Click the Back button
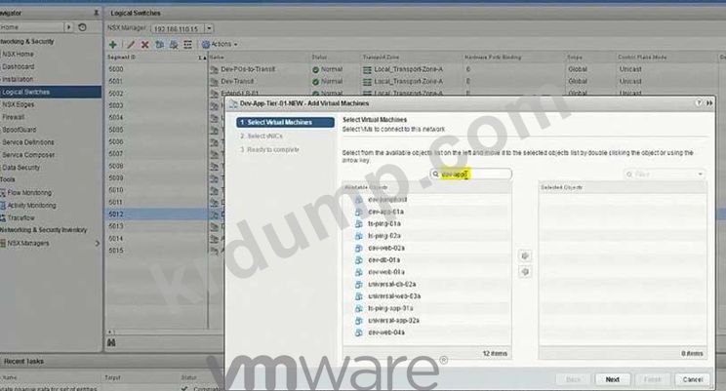The width and height of the screenshot is (726, 391). point(573,379)
